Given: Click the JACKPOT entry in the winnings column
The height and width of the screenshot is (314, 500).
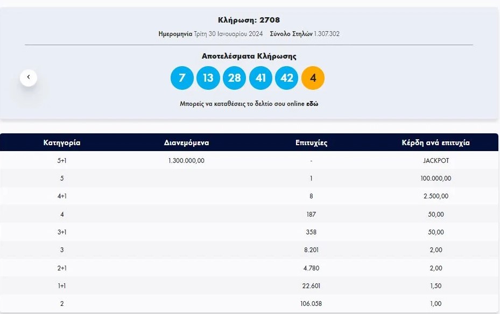Looking at the screenshot, I should [x=435, y=160].
